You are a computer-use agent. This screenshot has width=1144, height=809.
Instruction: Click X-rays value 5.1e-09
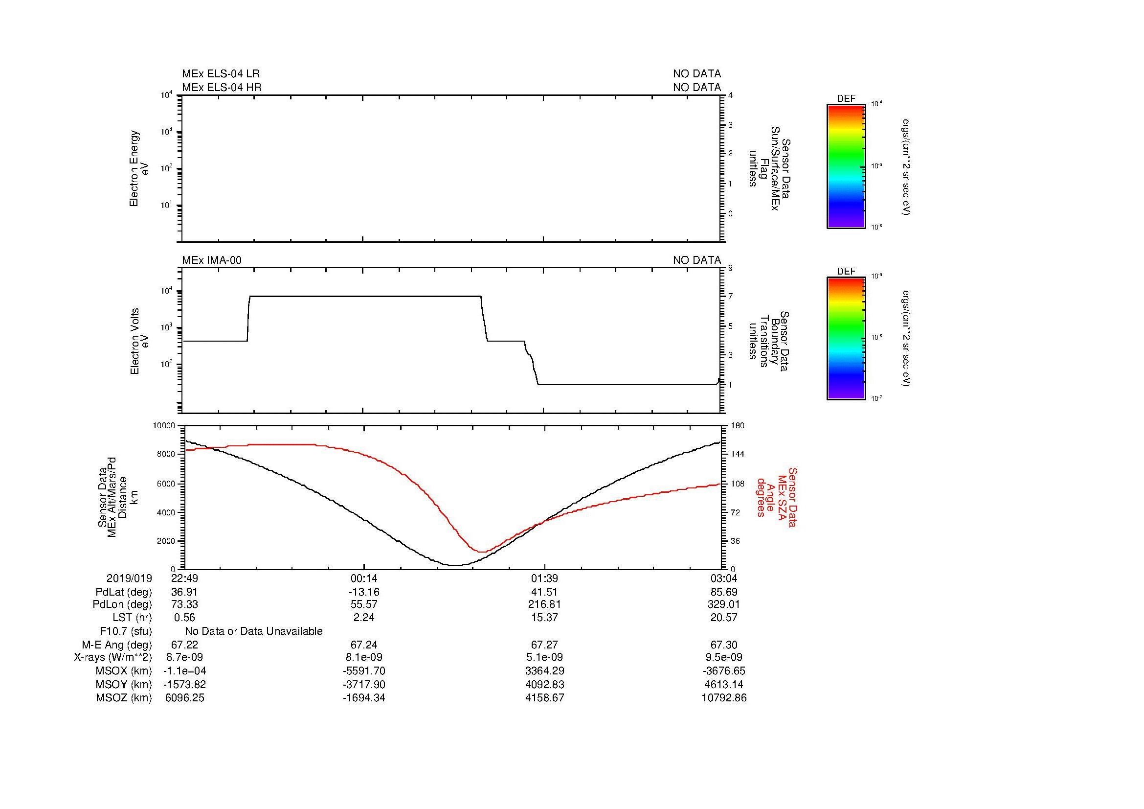tap(544, 657)
